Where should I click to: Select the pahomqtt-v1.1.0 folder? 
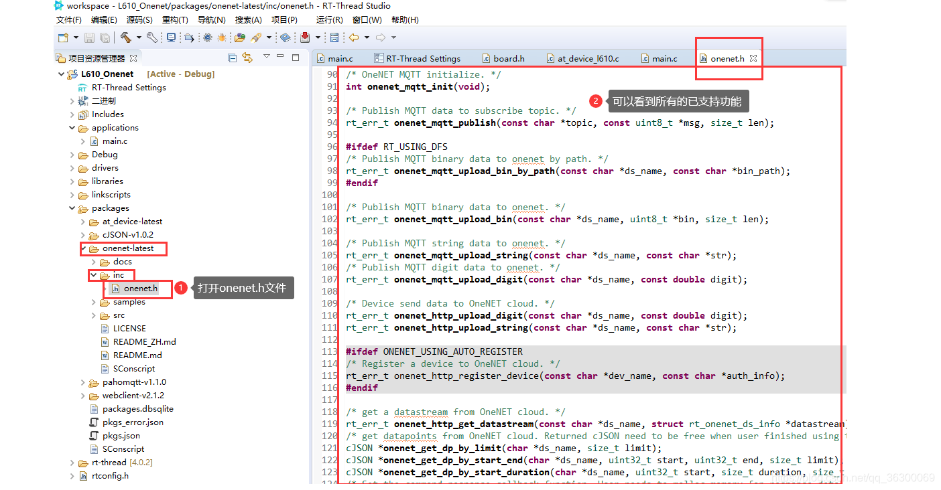click(x=127, y=382)
